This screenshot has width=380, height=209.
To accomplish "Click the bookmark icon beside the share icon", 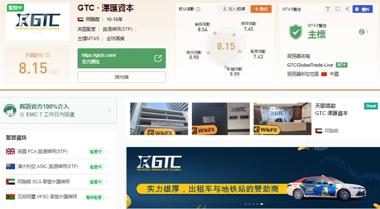I will 337,9.
